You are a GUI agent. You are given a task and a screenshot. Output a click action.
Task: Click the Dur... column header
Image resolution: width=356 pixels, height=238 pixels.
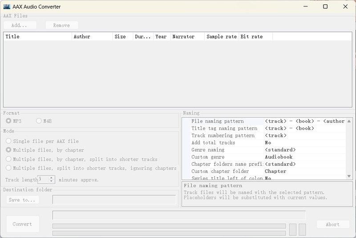(x=143, y=37)
